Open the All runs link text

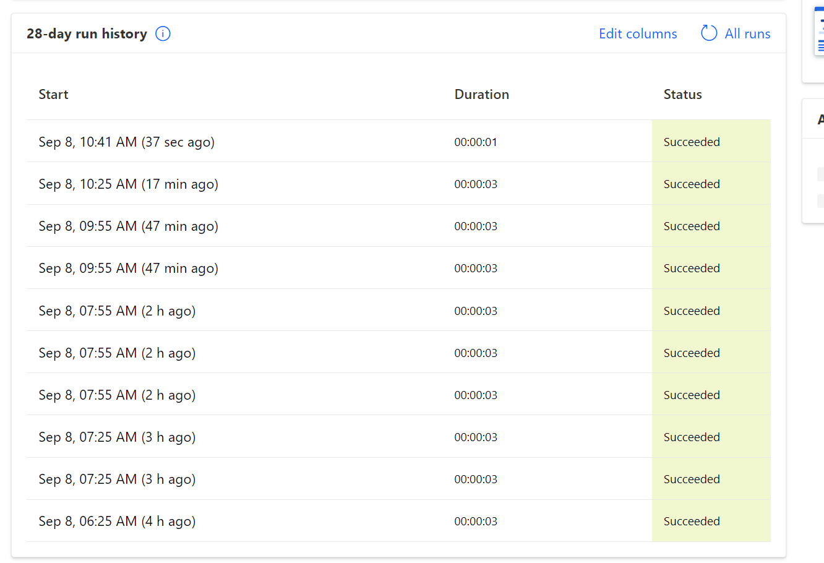pos(747,34)
